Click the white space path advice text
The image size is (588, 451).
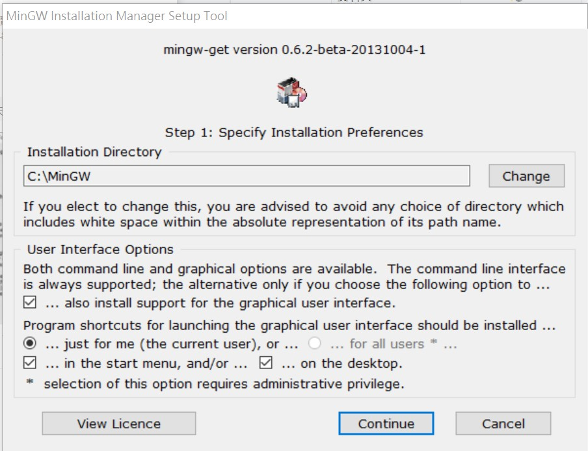(x=293, y=214)
